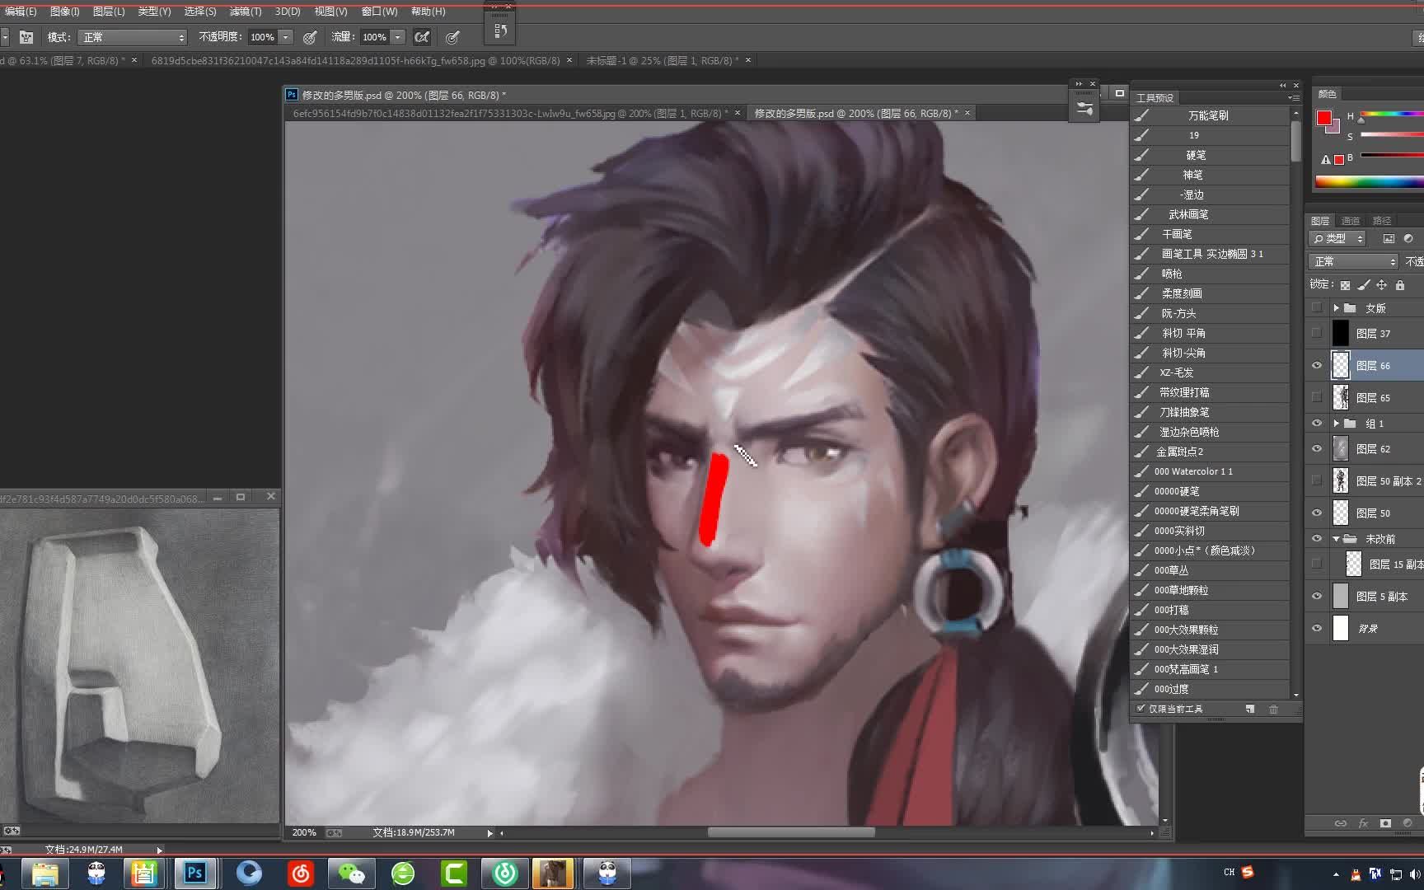The height and width of the screenshot is (890, 1424).
Task: Click the link layers icon
Action: (x=1341, y=822)
